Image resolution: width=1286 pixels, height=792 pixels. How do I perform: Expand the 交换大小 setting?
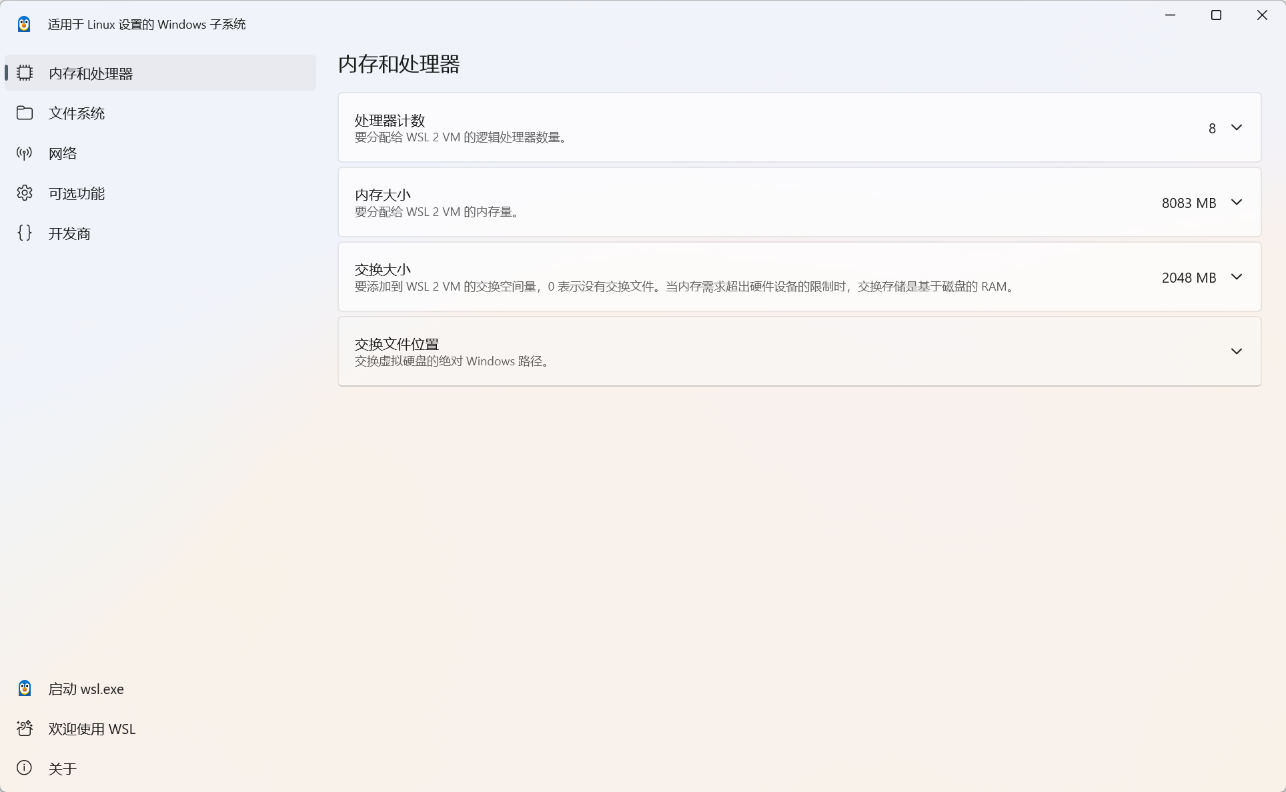[1236, 277]
